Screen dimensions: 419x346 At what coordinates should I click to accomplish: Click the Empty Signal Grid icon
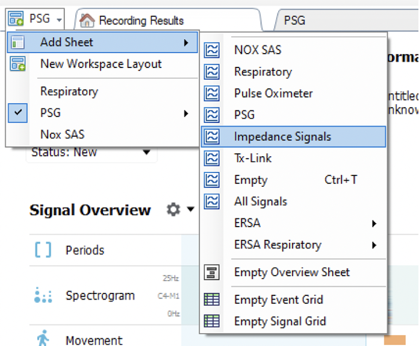(x=212, y=321)
